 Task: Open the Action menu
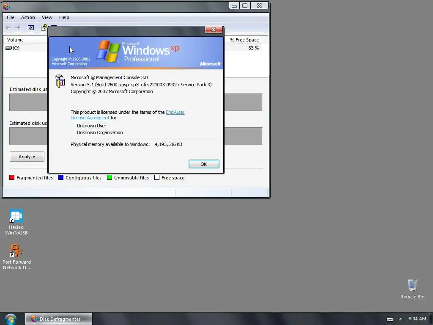pos(28,17)
